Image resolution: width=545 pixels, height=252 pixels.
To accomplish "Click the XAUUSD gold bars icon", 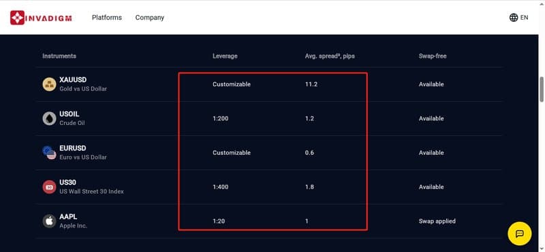I will (x=49, y=84).
